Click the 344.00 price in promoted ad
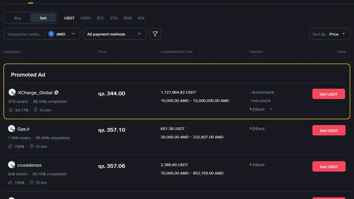Screen dimensions: 354x199 [x=112, y=93]
